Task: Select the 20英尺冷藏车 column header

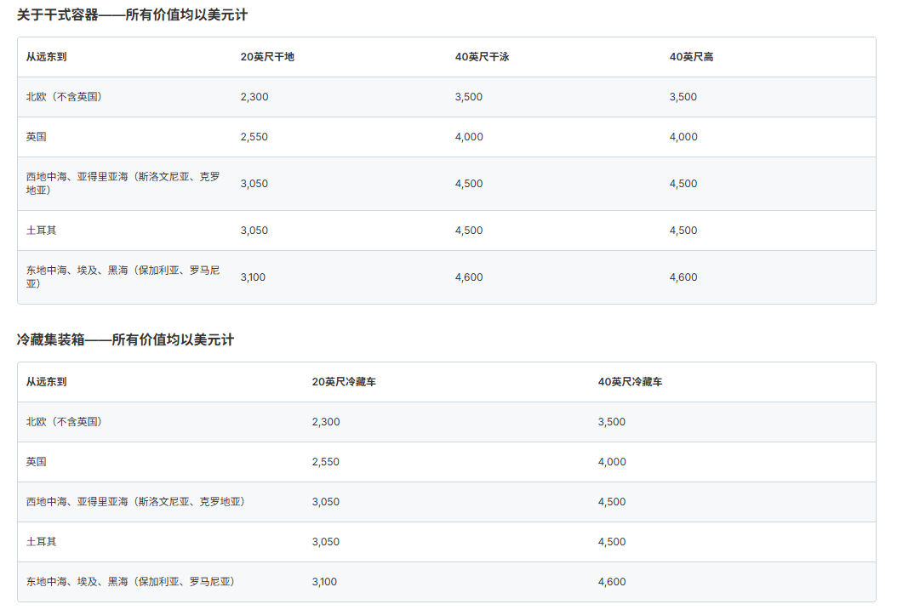Action: click(344, 382)
